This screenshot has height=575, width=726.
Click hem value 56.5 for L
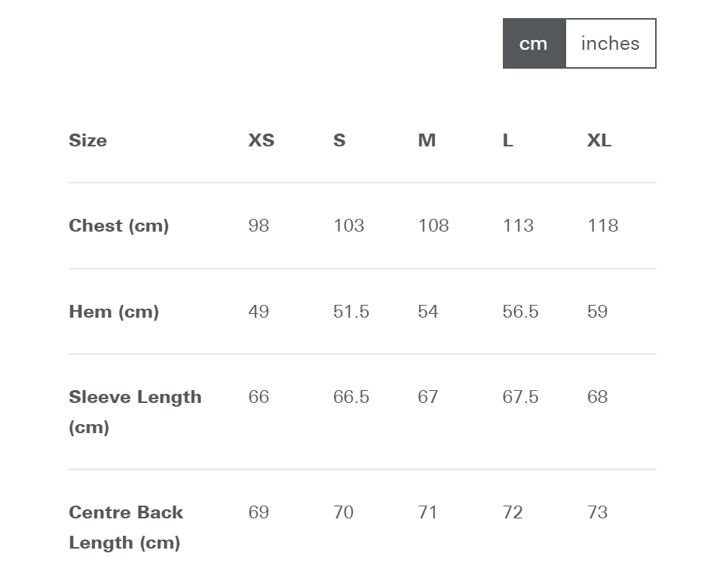[521, 312]
